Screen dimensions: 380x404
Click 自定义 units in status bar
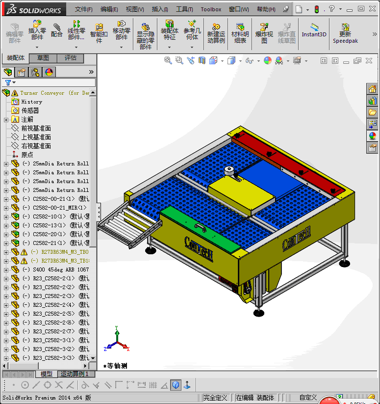click(308, 398)
